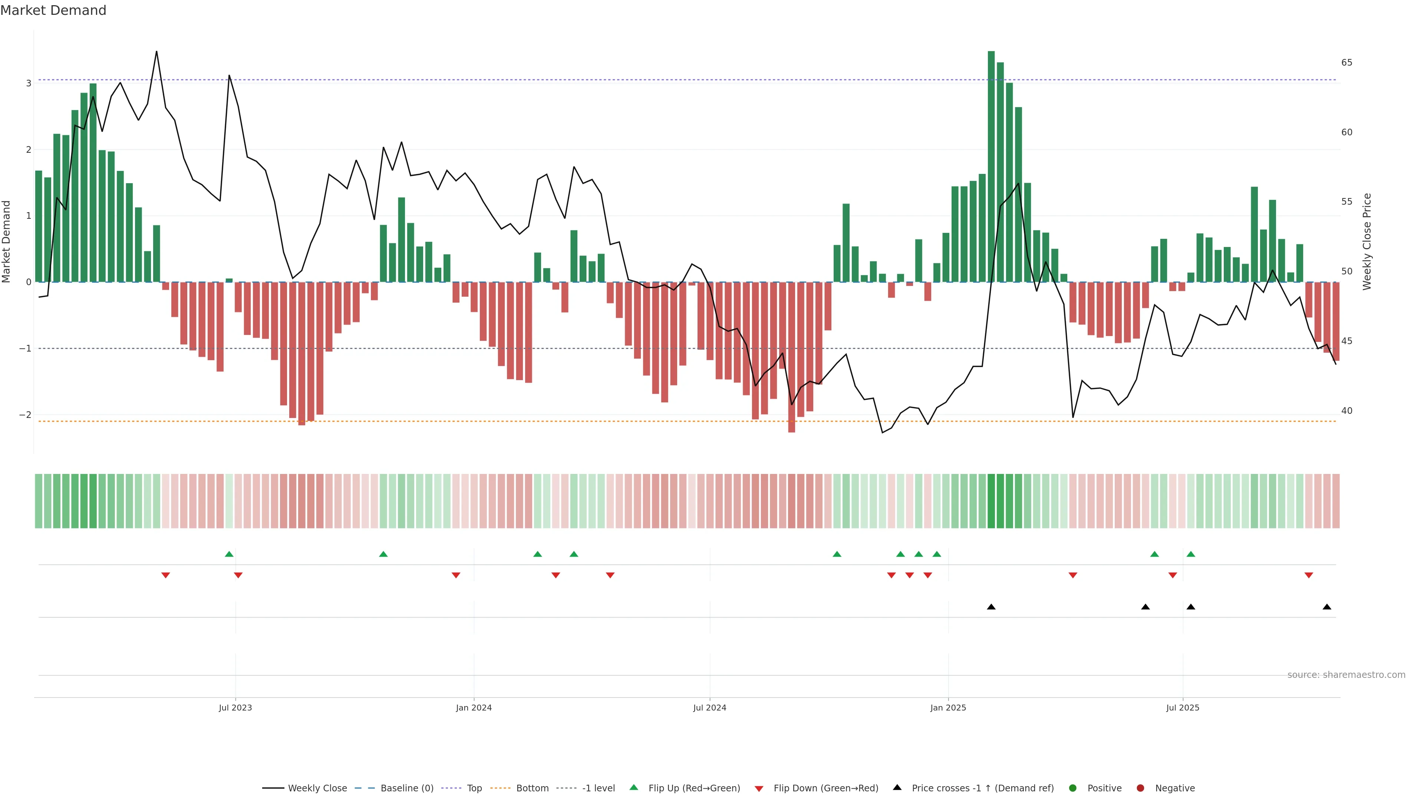Click the first green flip-up marker near Jul 2023
The width and height of the screenshot is (1424, 801).
click(230, 554)
